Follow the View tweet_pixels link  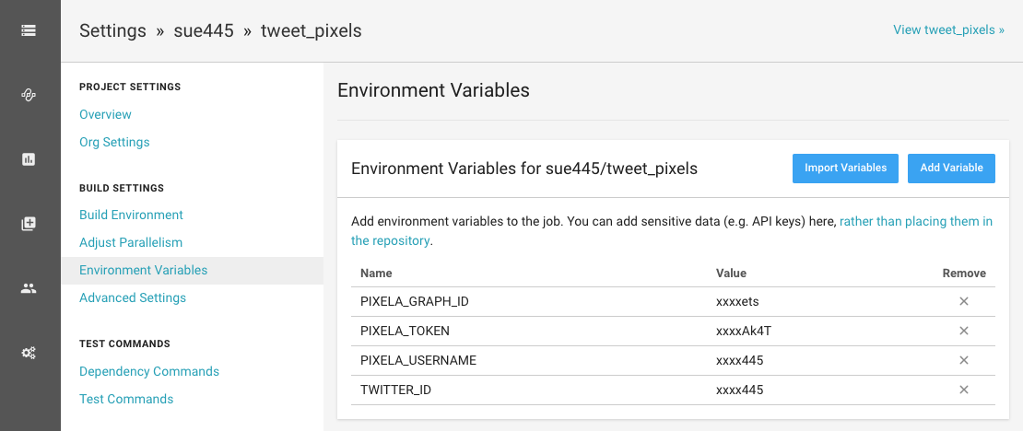pyautogui.click(x=948, y=29)
